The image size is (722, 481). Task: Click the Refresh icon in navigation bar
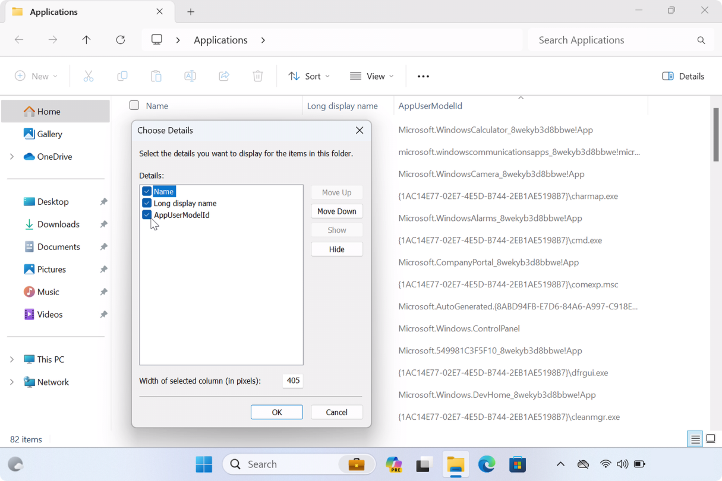pyautogui.click(x=121, y=40)
